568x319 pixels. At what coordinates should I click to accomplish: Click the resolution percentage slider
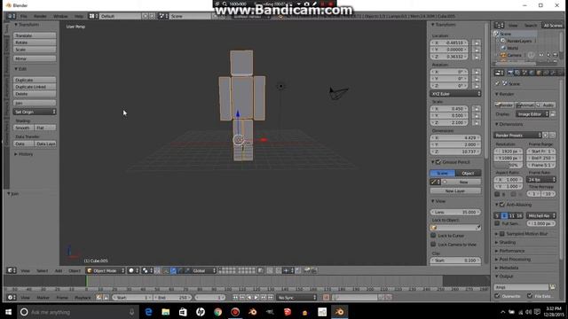click(x=509, y=165)
